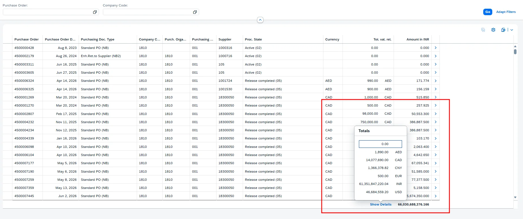Open export options dropdown arrow
The width and height of the screenshot is (523, 219).
coord(512,30)
